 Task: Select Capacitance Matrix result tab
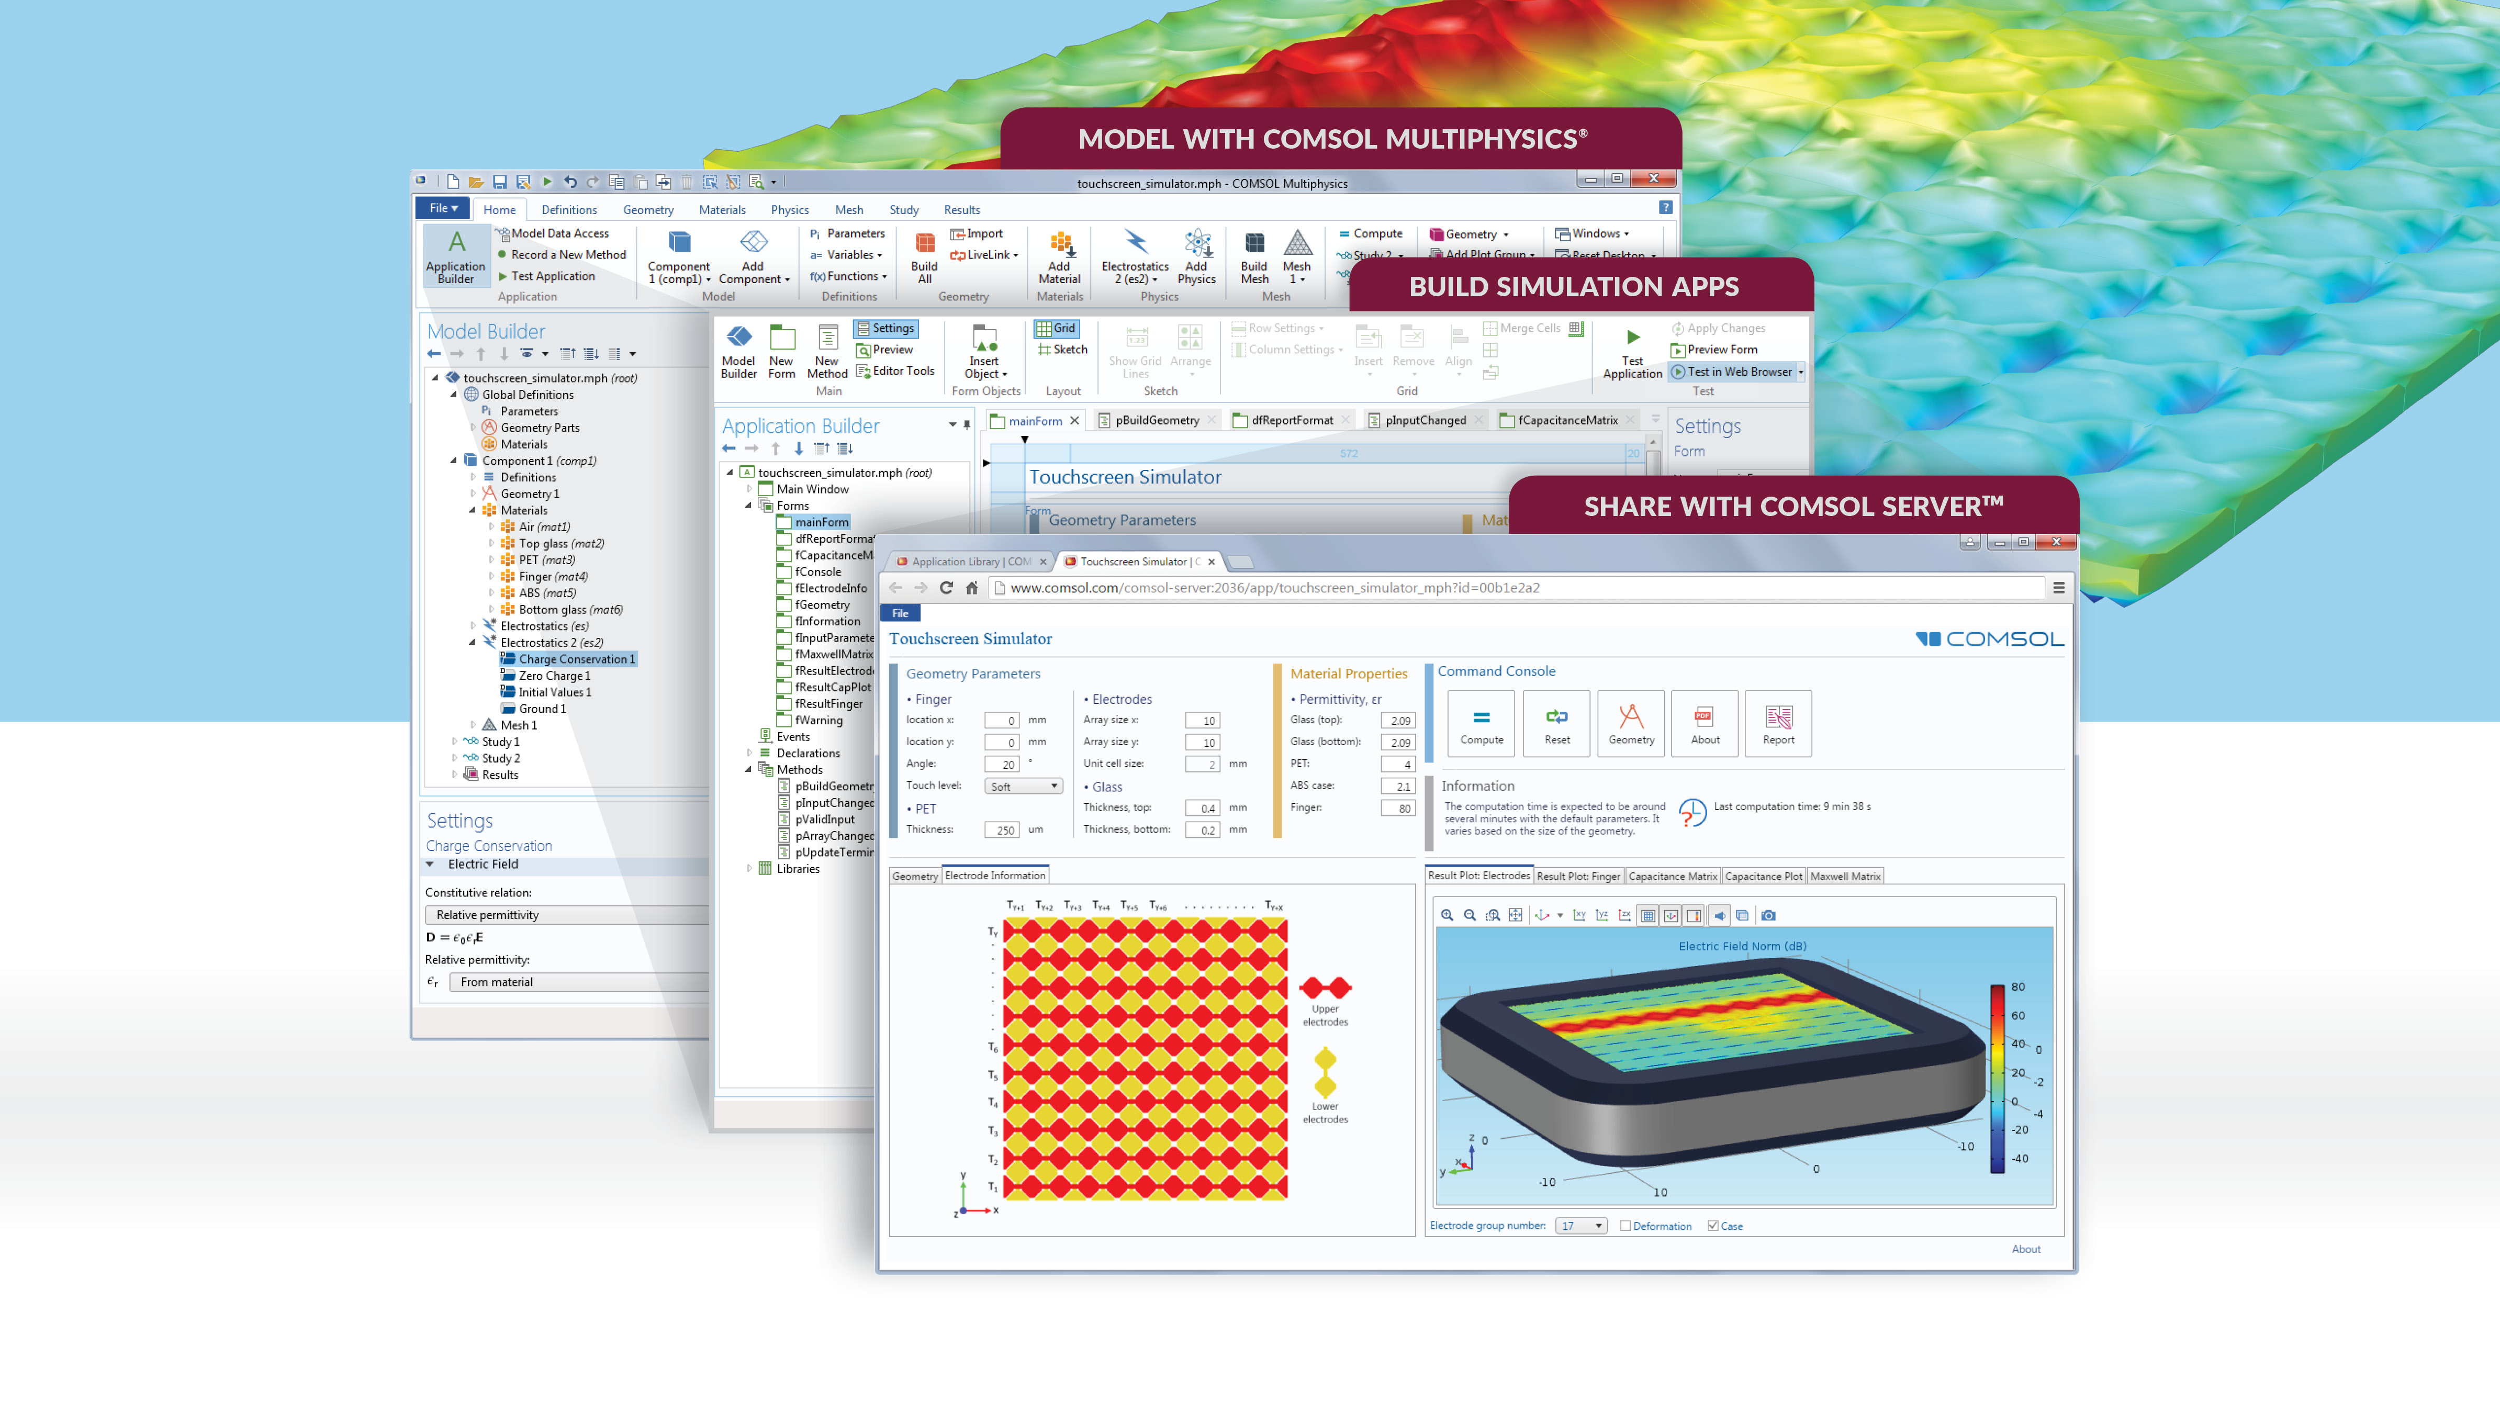tap(1672, 877)
